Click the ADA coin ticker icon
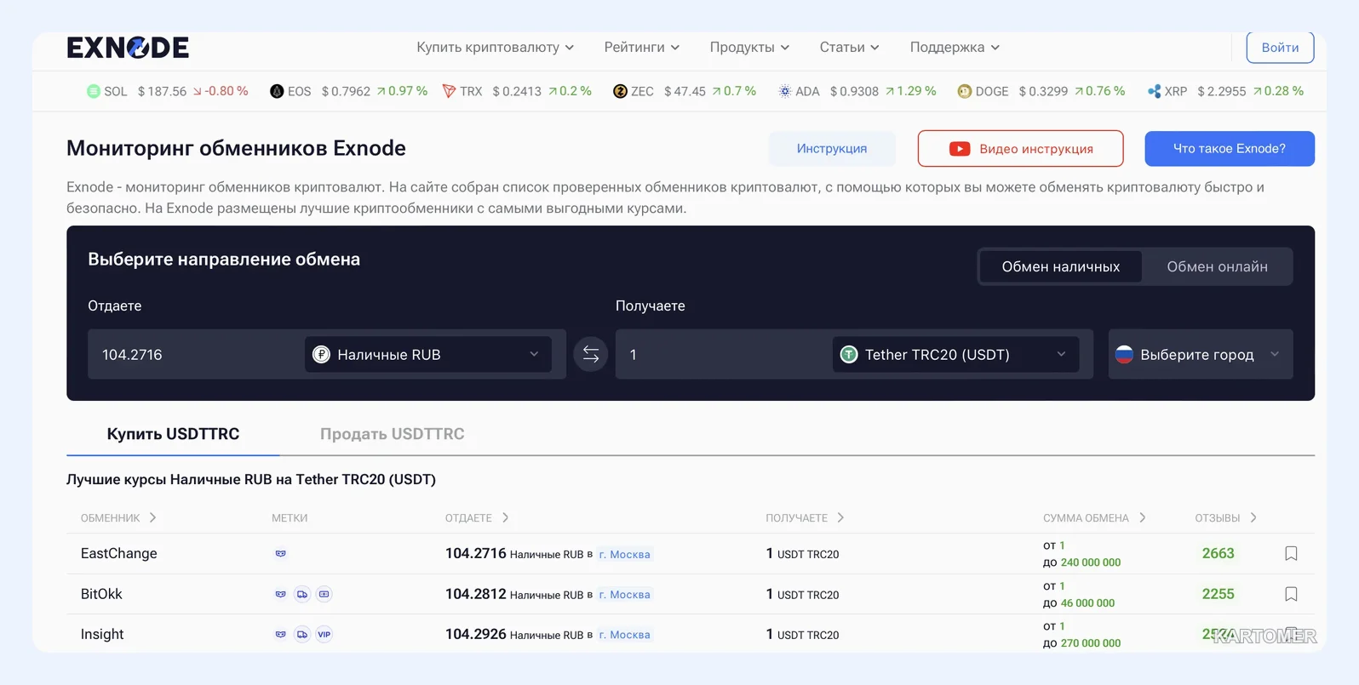 click(784, 91)
